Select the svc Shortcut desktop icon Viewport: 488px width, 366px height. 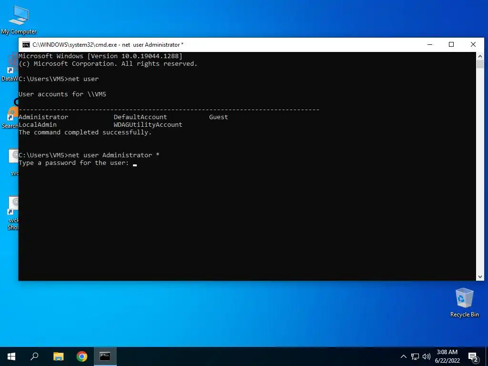click(x=13, y=213)
